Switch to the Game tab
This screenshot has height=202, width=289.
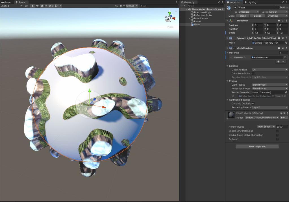pos(6,2)
